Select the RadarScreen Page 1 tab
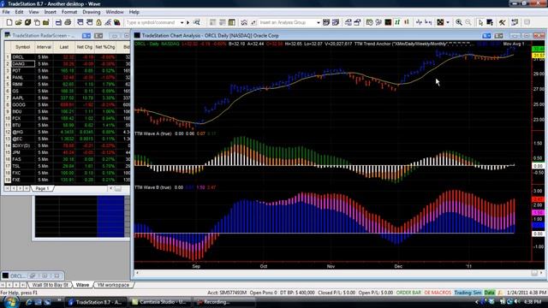This screenshot has width=548, height=308. pyautogui.click(x=43, y=188)
